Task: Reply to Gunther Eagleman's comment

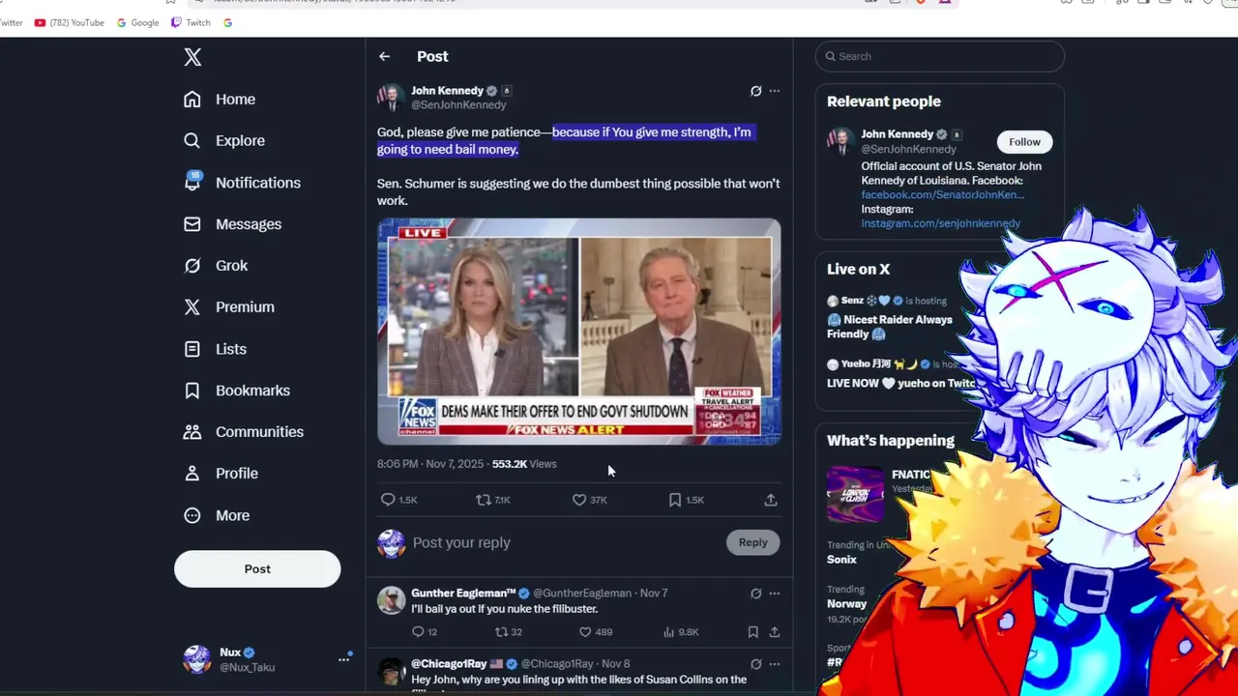Action: point(425,632)
